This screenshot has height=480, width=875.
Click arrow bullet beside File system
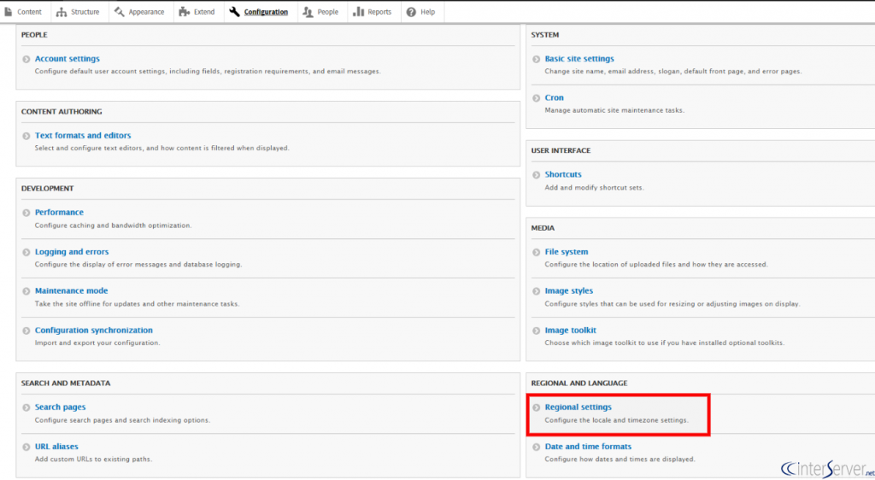pos(537,253)
